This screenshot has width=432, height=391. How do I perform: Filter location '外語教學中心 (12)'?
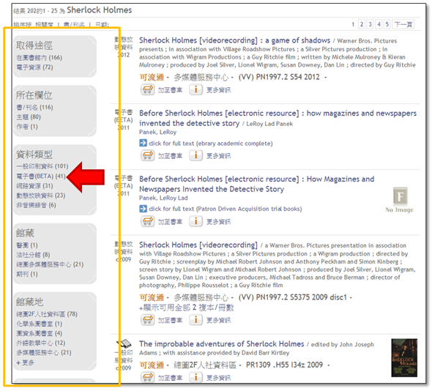tap(41, 343)
